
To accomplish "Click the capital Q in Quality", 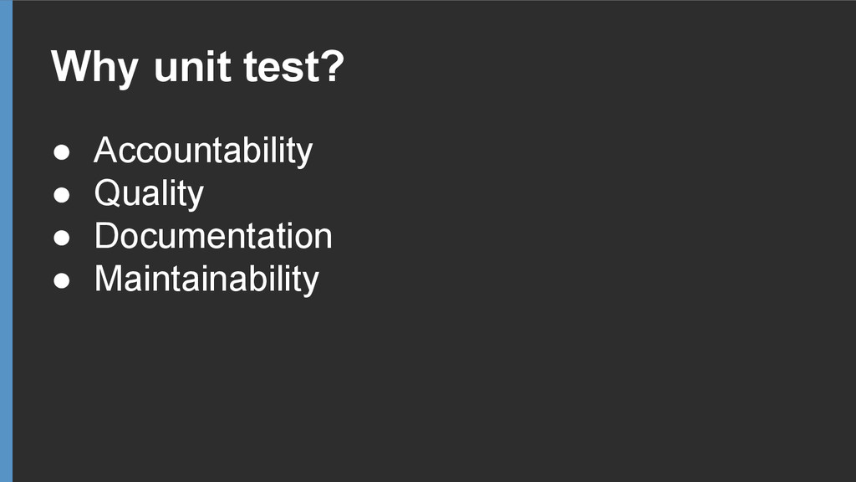I will (107, 193).
